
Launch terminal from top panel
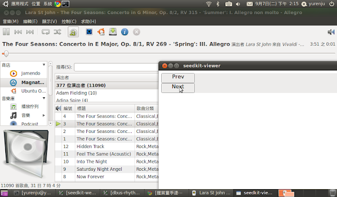point(65,4)
